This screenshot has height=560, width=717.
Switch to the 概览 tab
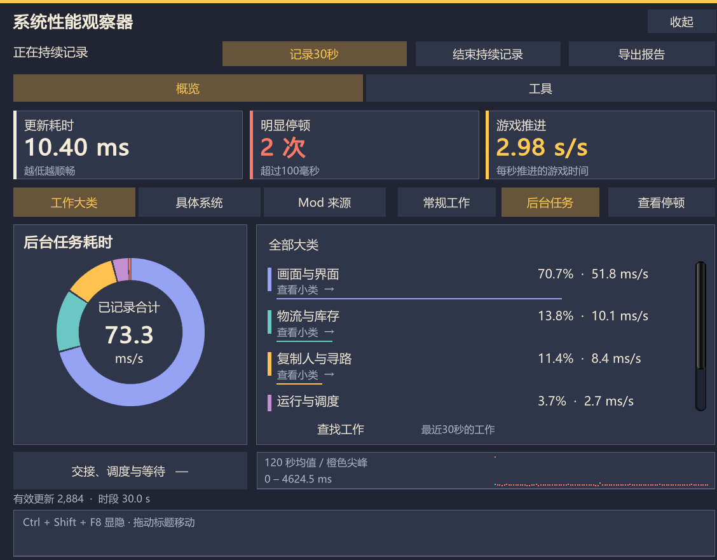coord(188,88)
